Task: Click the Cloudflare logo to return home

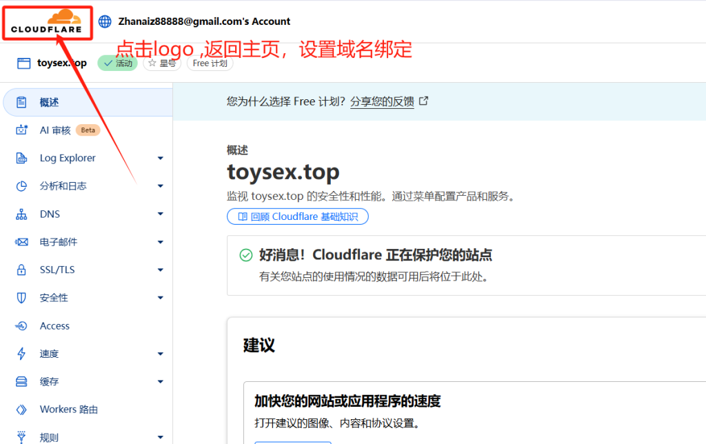Action: [46, 22]
